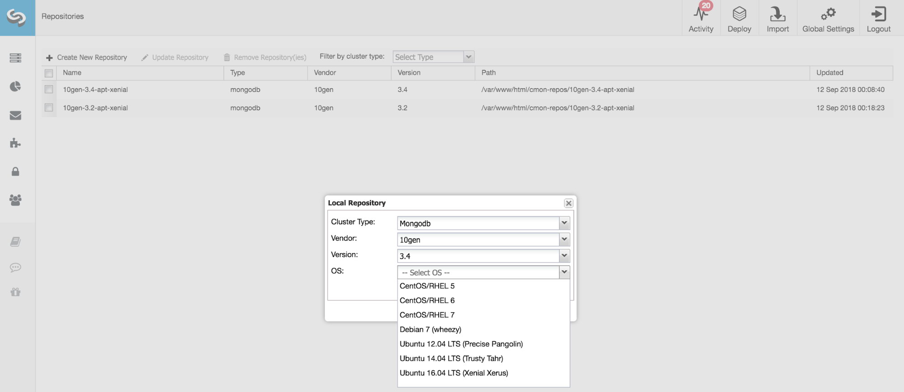Open the puzzle piece integrations sidebar icon
Image resolution: width=904 pixels, height=392 pixels.
click(x=15, y=143)
